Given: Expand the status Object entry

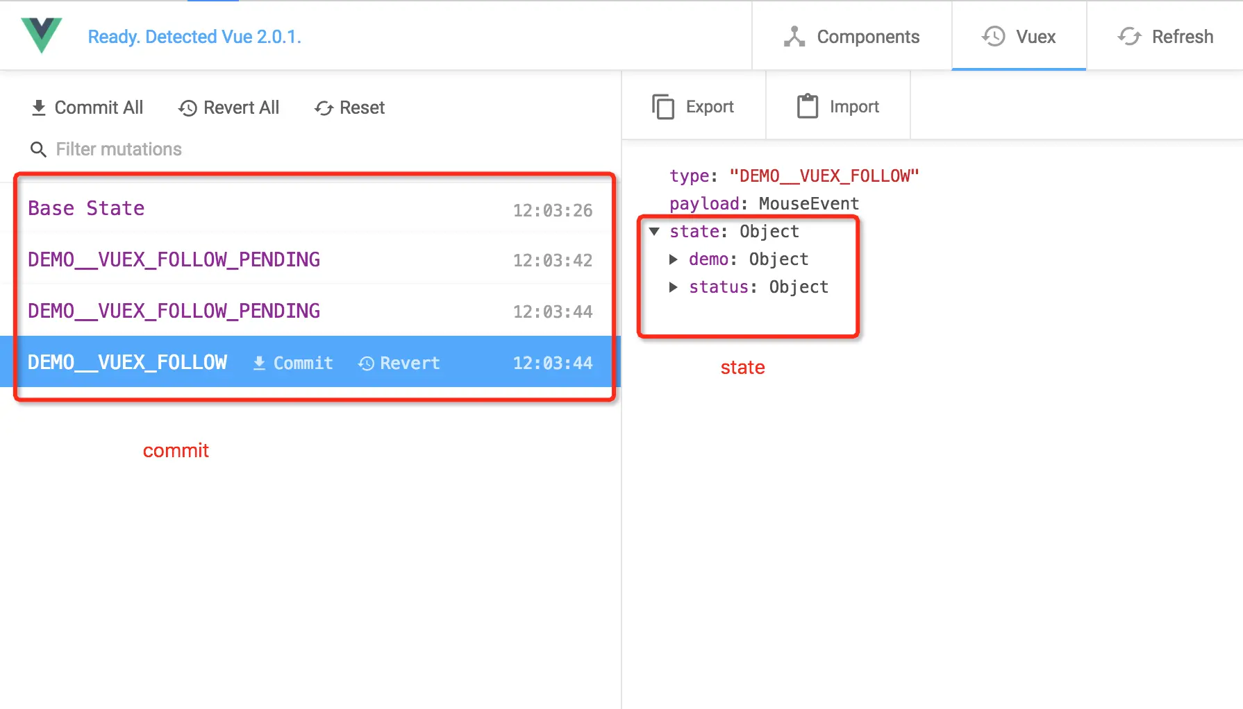Looking at the screenshot, I should (674, 287).
